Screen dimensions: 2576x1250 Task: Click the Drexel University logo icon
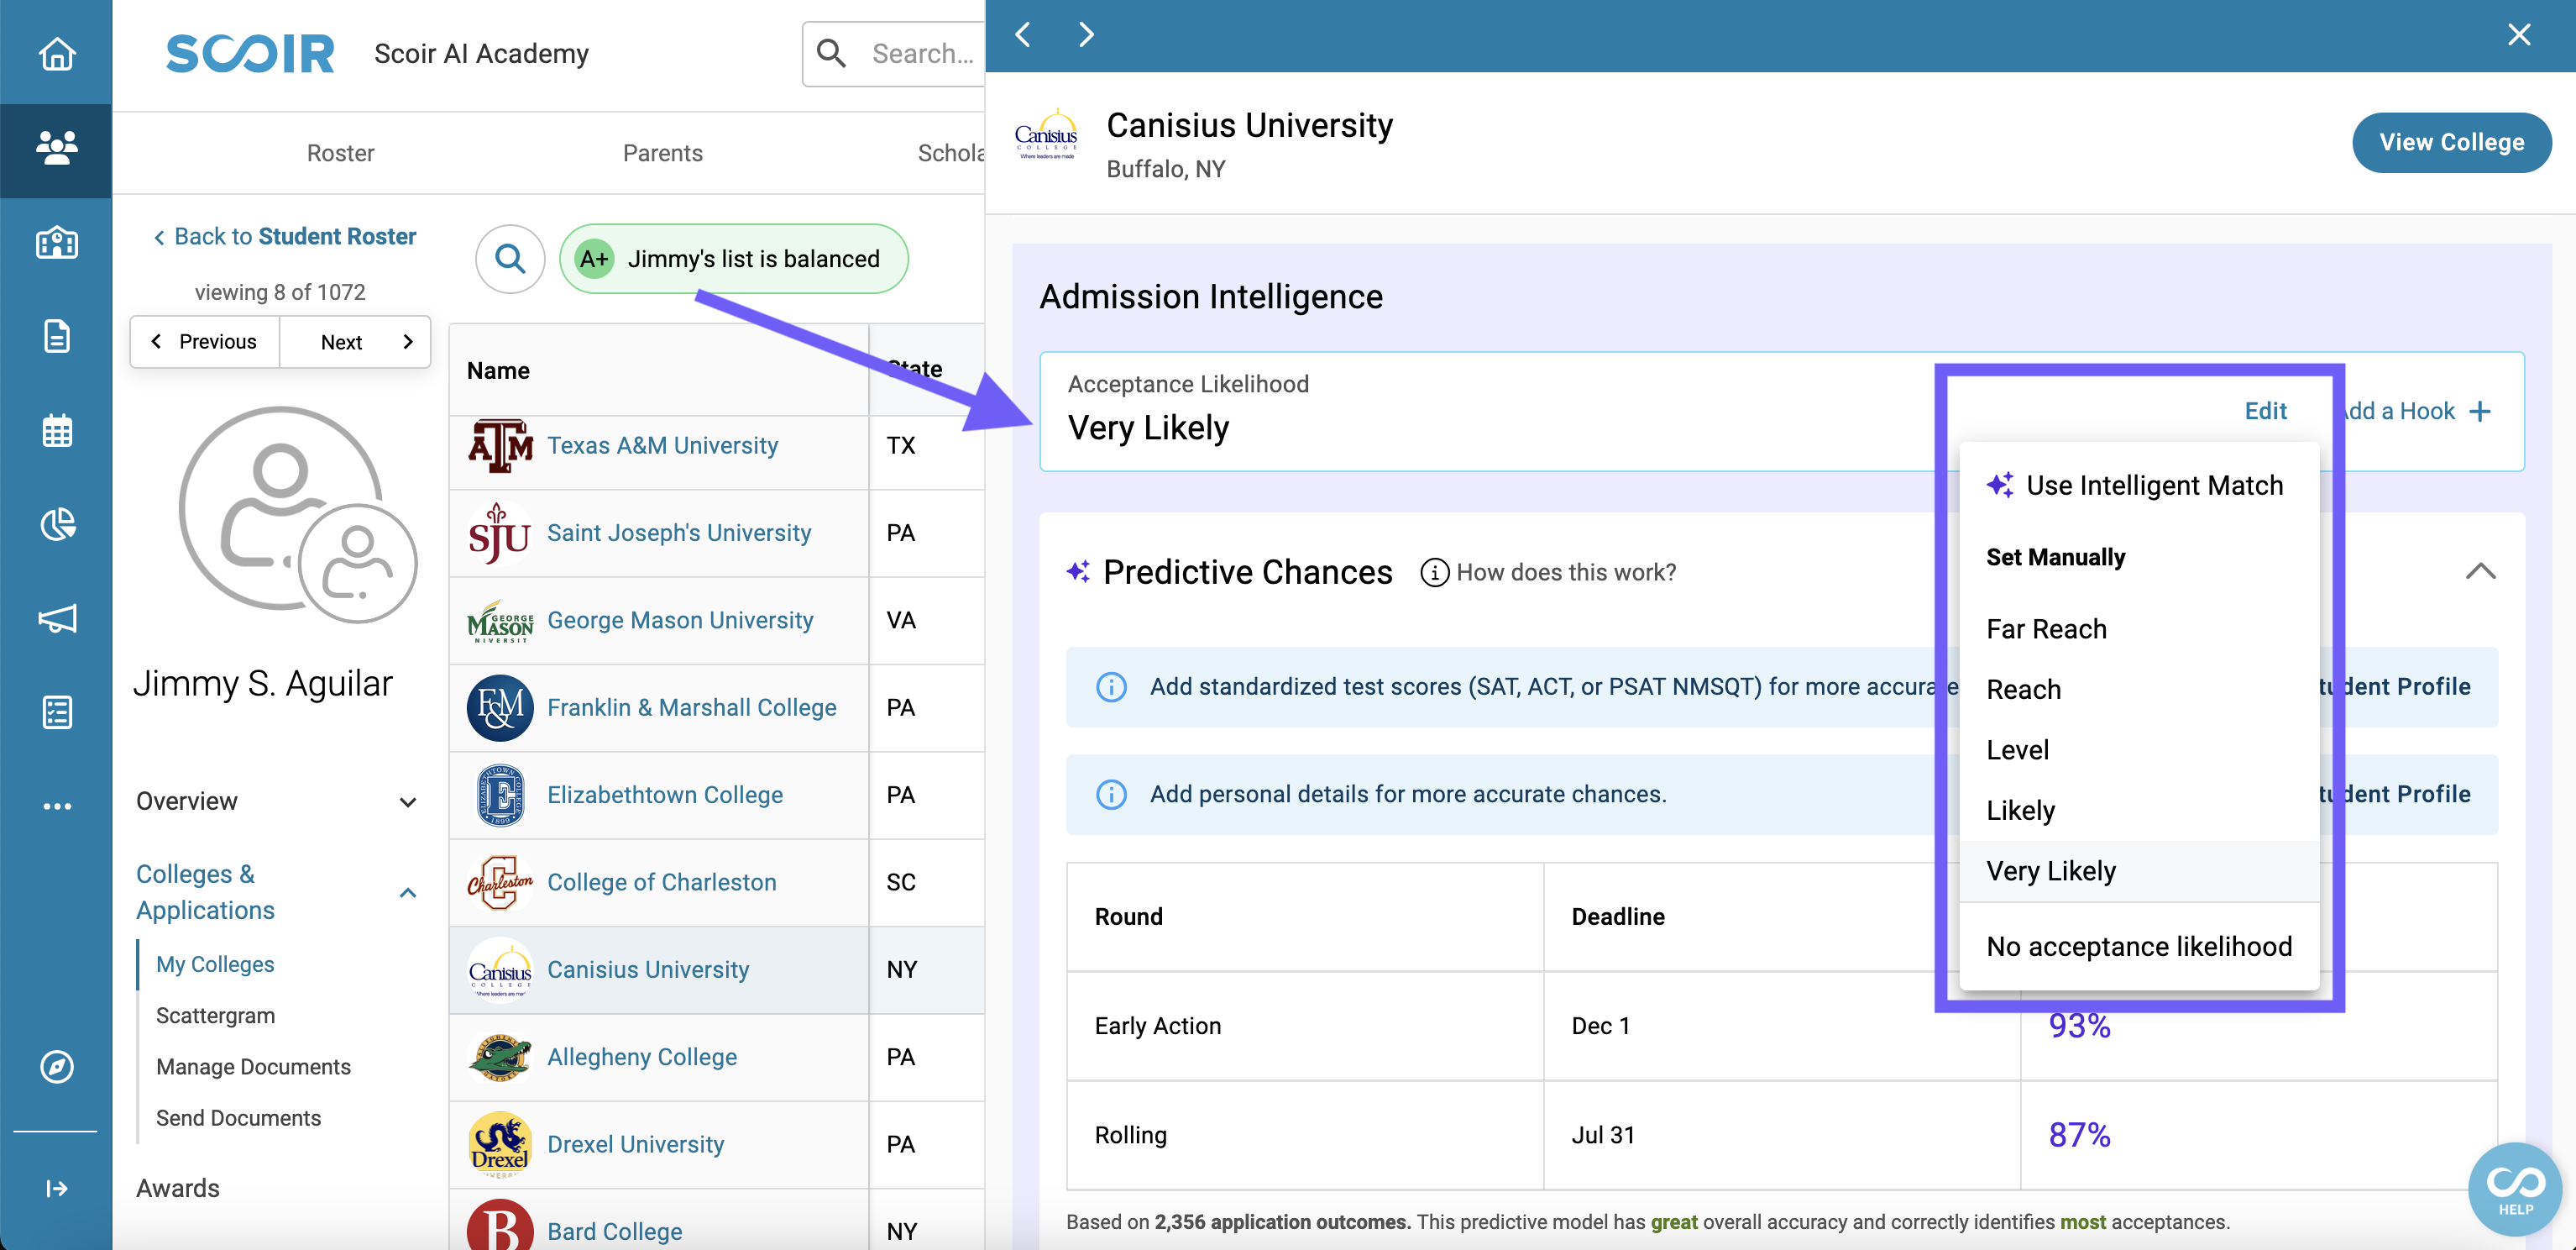click(x=499, y=1144)
